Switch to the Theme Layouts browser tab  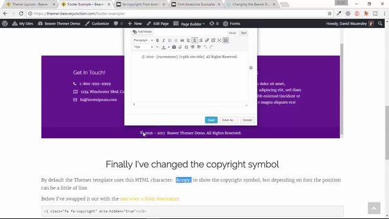click(x=30, y=4)
